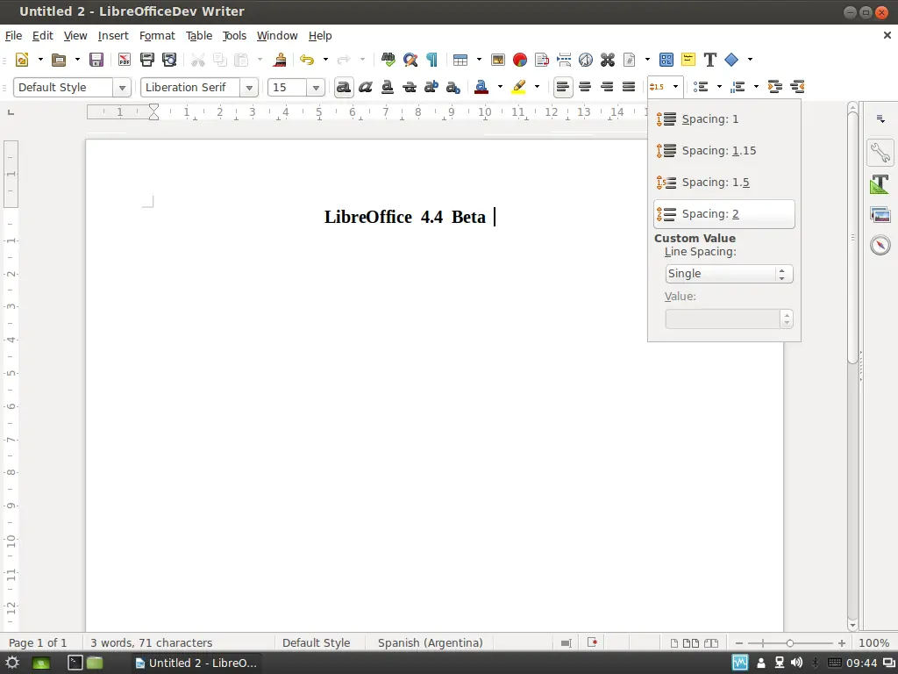Toggle Italic formatting
The height and width of the screenshot is (674, 898).
tap(366, 87)
